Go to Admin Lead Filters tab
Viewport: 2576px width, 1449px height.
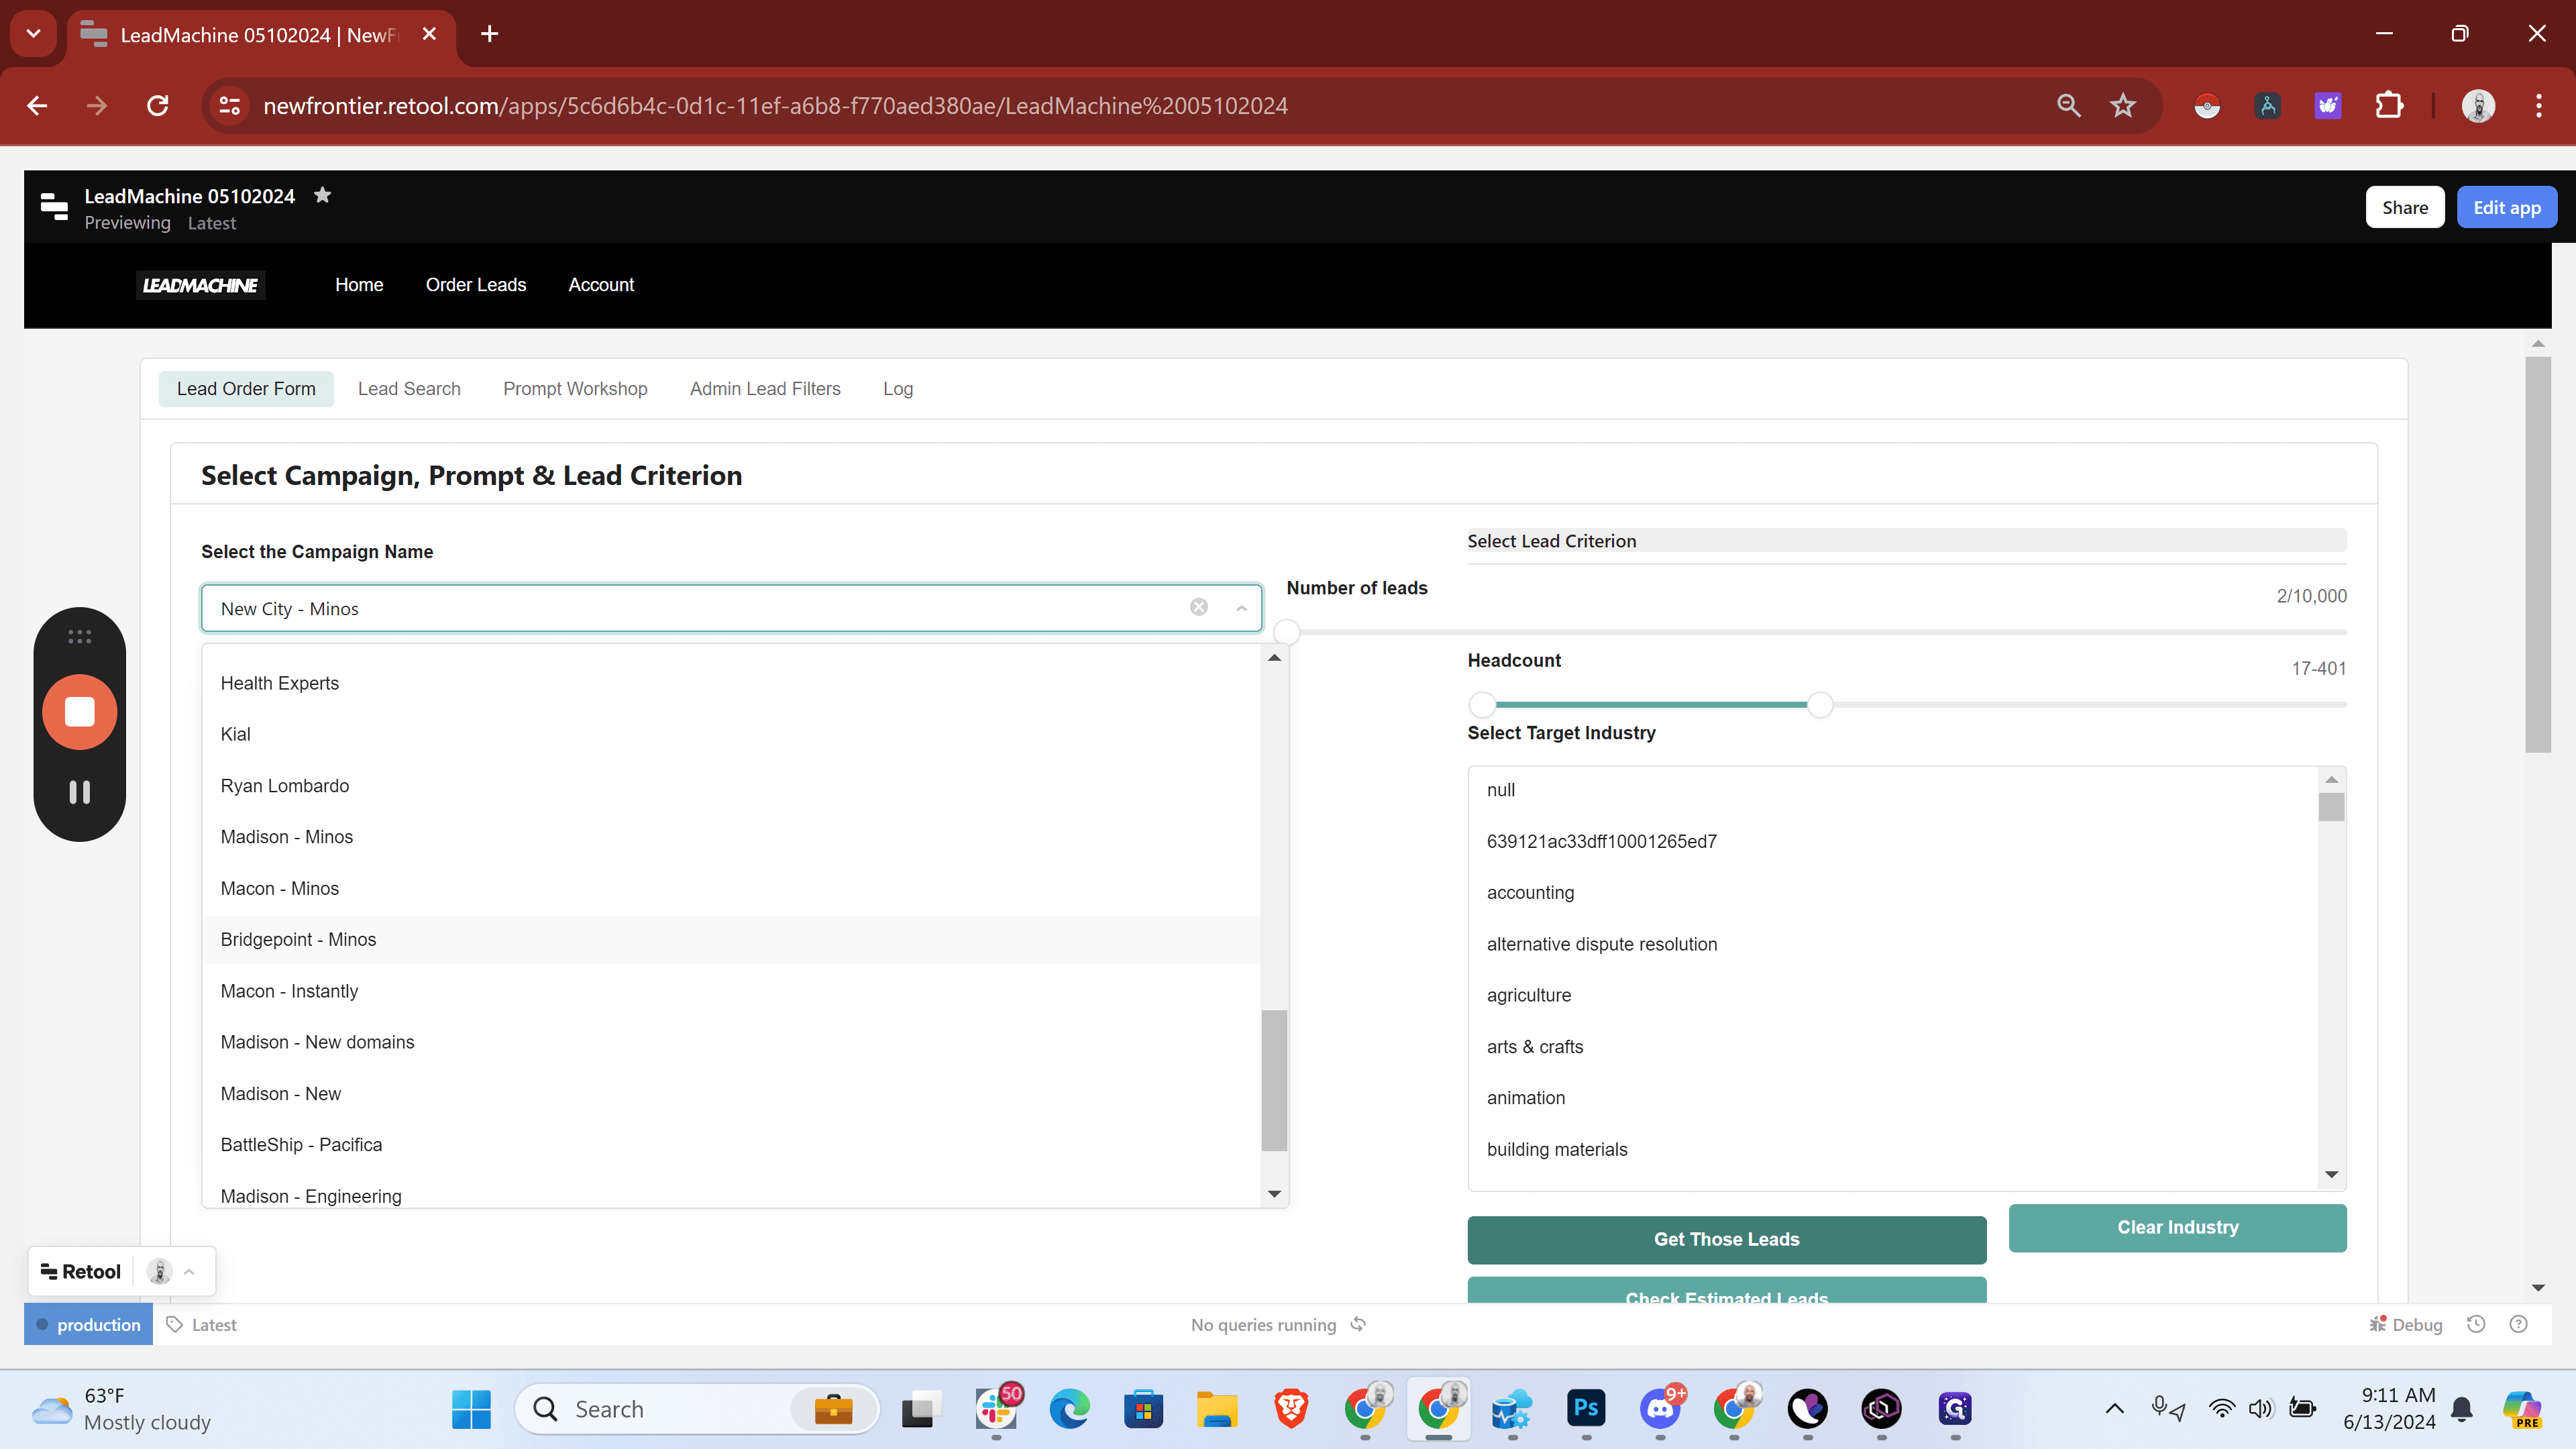coord(765,389)
